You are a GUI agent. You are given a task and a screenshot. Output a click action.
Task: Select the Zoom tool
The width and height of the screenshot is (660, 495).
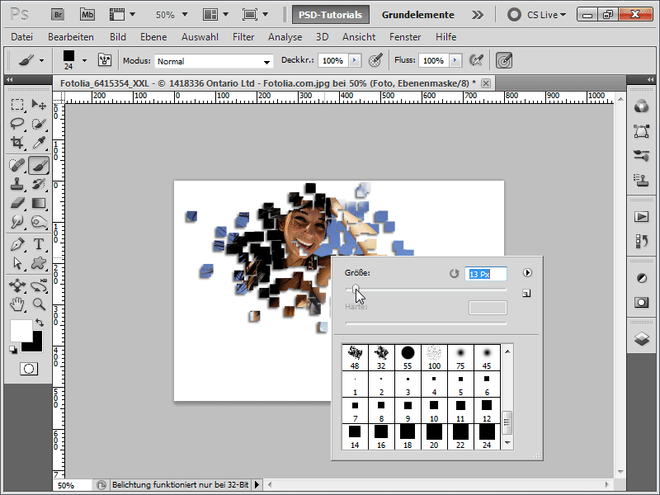39,304
